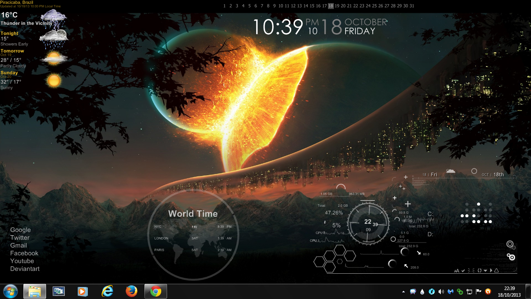The height and width of the screenshot is (299, 531).
Task: Click the upper concentric circles HUD icon
Action: click(x=510, y=244)
